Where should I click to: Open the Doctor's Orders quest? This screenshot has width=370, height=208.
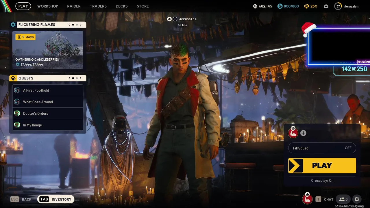[x=48, y=114]
